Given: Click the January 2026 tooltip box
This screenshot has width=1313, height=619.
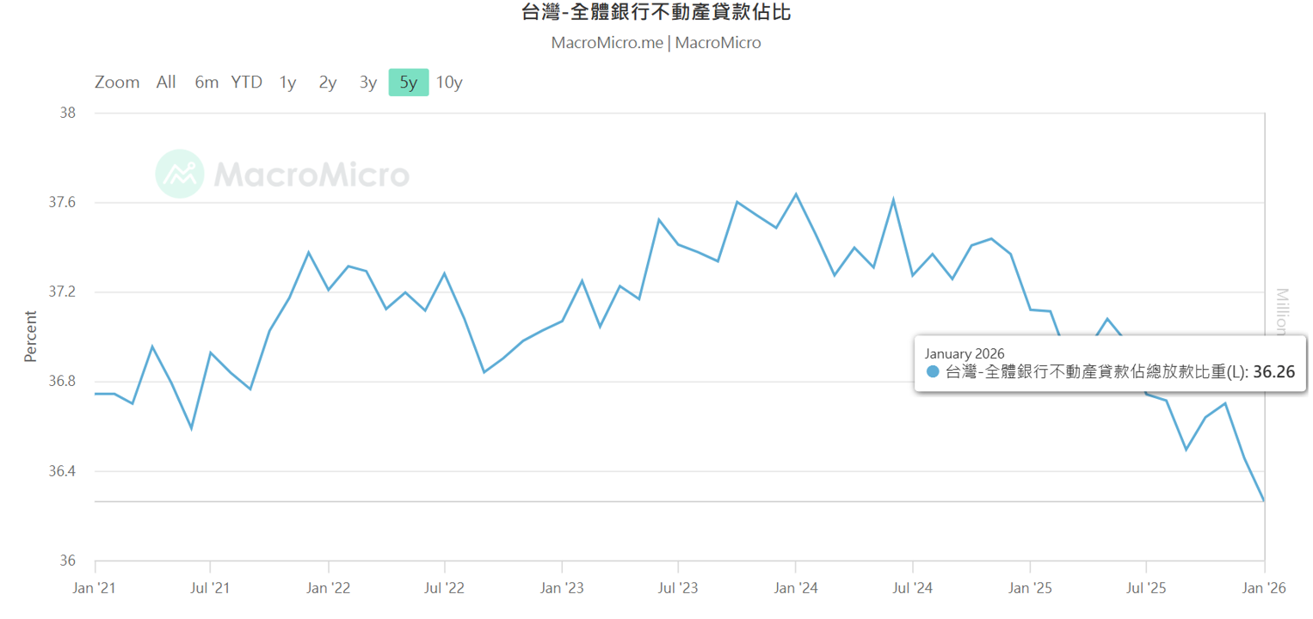Looking at the screenshot, I should click(x=1110, y=364).
